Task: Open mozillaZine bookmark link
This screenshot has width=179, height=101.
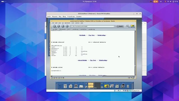Action: pos(83,29)
